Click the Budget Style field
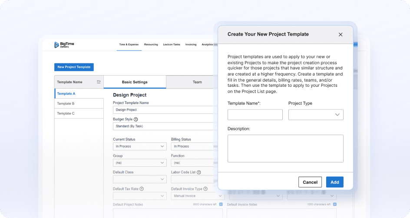Viewport: 410px width, 218px height. 164,126
